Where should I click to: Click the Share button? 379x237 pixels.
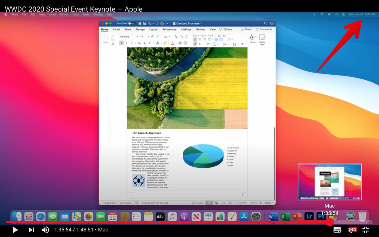coord(246,29)
